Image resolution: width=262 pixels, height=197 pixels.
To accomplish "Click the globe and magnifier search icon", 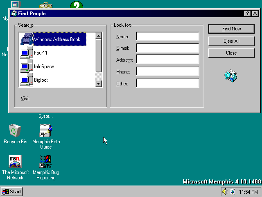I will click(231, 76).
